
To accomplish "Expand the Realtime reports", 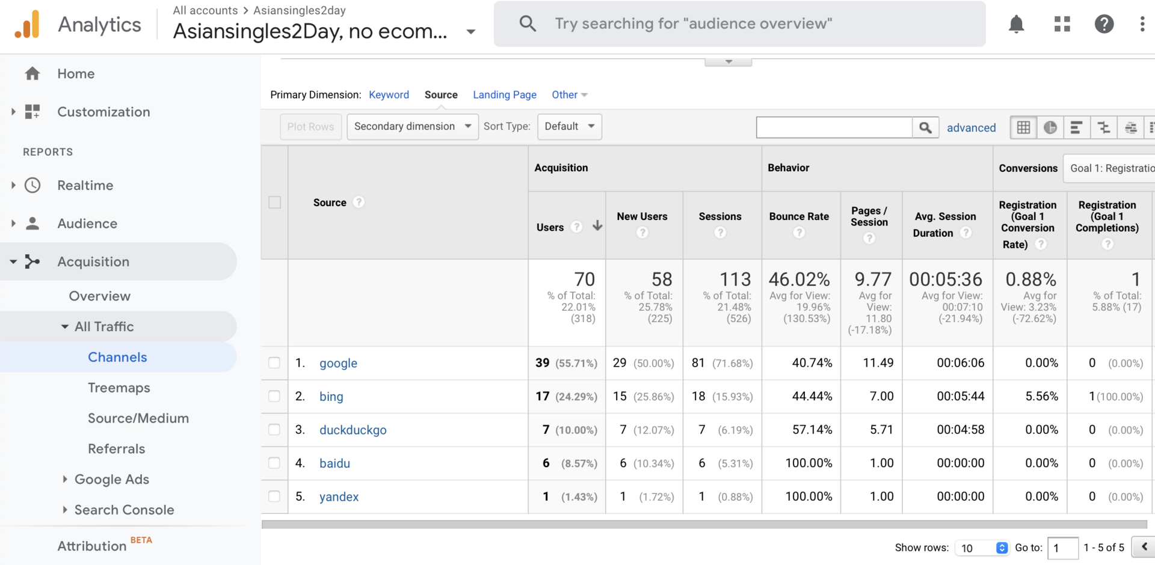I will 13,185.
